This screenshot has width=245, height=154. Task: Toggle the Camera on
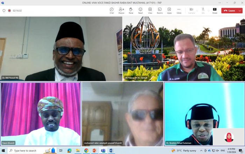191,10
